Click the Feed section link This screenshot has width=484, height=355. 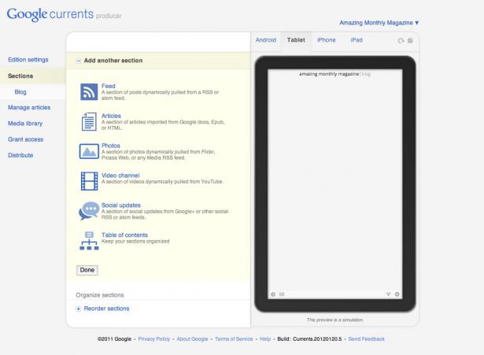click(x=109, y=86)
